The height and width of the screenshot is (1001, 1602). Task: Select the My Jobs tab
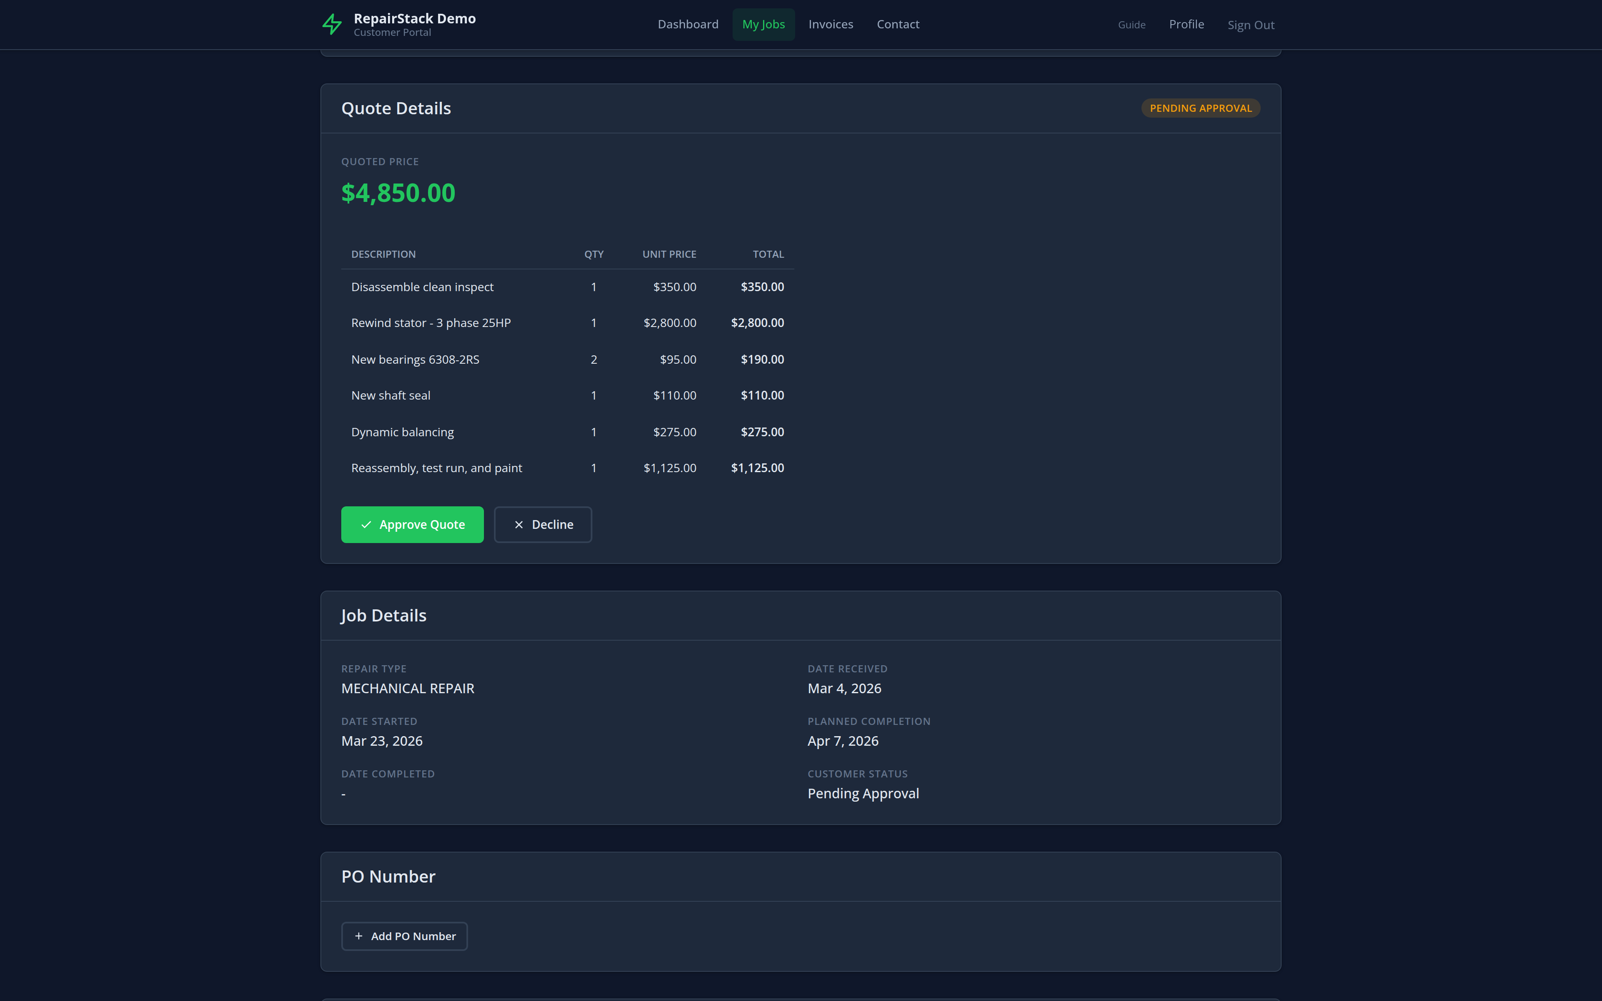pos(763,25)
